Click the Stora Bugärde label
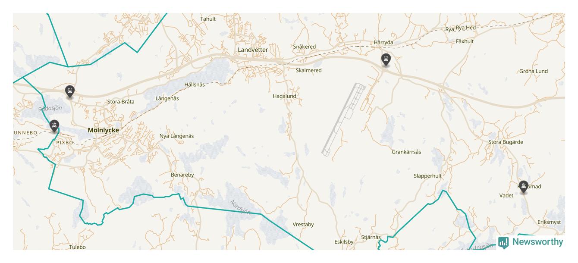Screen dimensions: 578x263 pyautogui.click(x=506, y=142)
